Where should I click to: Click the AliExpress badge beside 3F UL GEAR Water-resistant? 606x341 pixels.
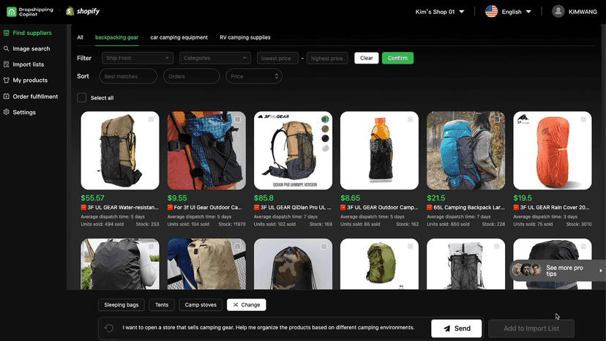coord(83,208)
